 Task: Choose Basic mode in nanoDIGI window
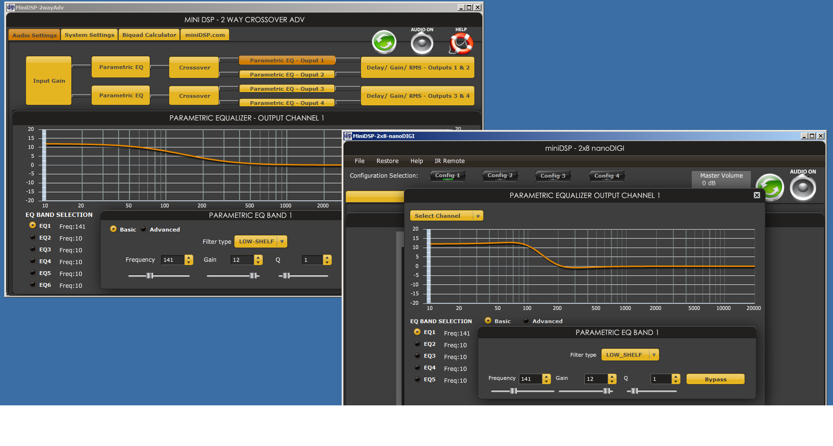(488, 321)
